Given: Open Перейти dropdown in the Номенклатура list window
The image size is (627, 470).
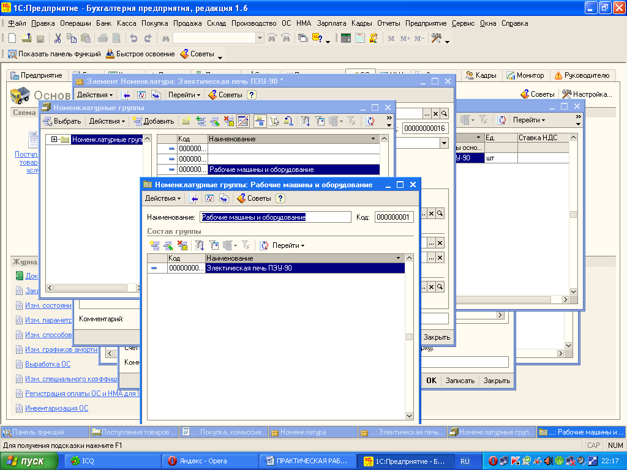Looking at the screenshot, I should 529,120.
